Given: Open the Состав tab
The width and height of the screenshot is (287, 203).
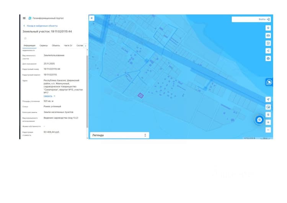Looking at the screenshot, I should click(80, 46).
